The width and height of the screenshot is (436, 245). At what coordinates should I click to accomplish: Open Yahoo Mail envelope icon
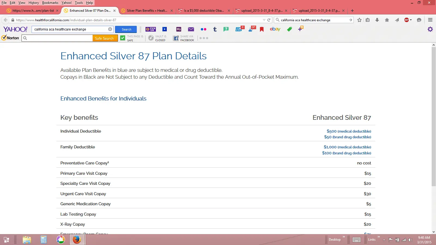click(x=191, y=29)
